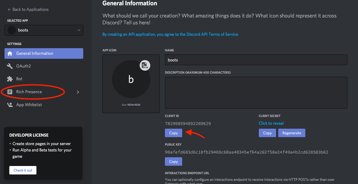Open the Bot settings page

pyautogui.click(x=19, y=79)
